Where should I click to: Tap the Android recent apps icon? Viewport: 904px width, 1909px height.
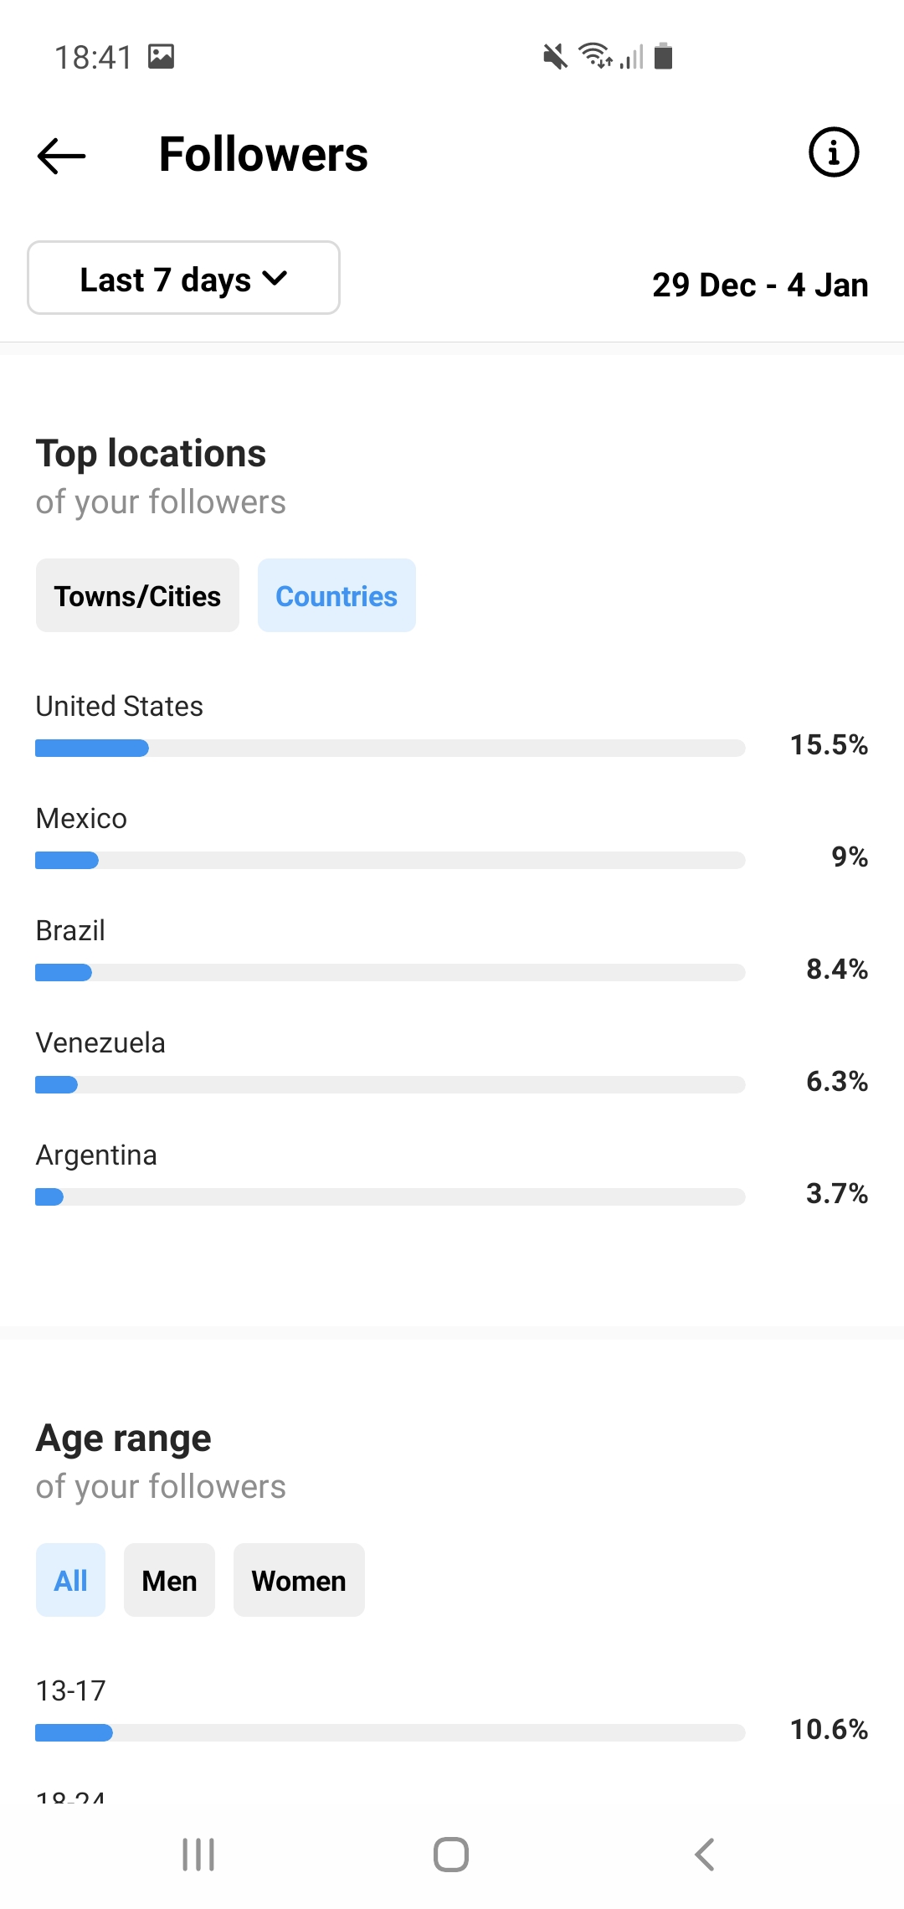pos(198,1855)
